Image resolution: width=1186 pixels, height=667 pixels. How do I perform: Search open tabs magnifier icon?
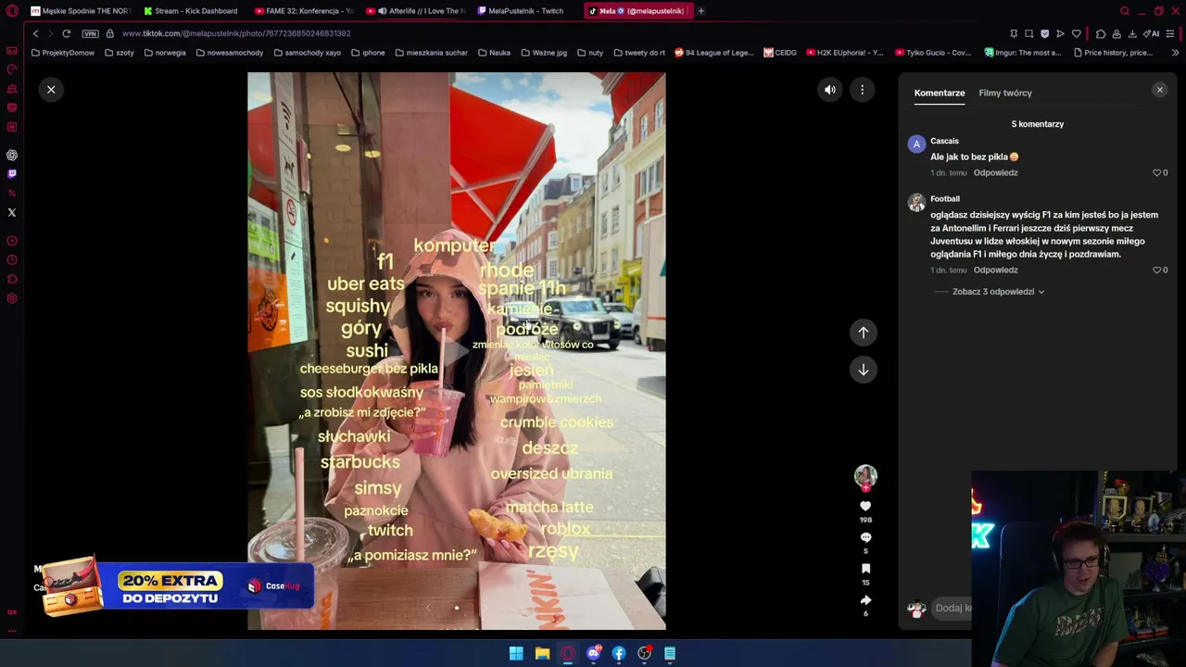[1125, 11]
